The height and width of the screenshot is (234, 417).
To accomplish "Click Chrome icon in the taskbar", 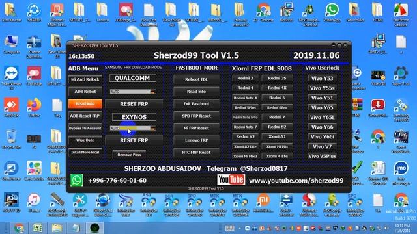I will pos(19,228).
